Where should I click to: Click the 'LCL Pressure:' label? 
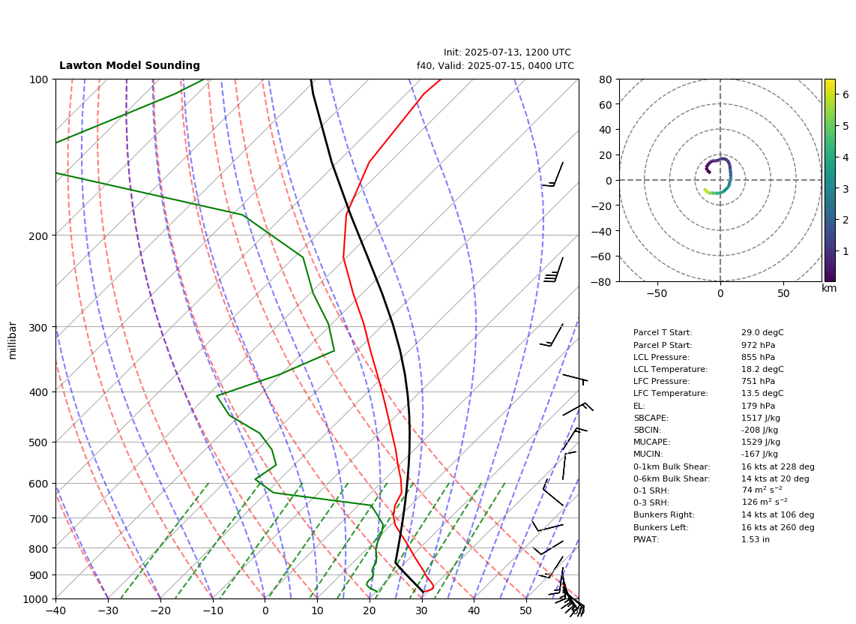click(661, 357)
